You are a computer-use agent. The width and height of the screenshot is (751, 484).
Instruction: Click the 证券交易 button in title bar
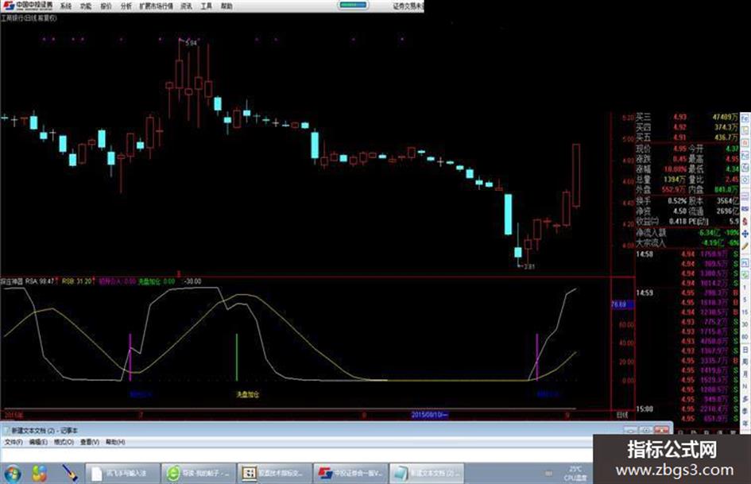(408, 6)
